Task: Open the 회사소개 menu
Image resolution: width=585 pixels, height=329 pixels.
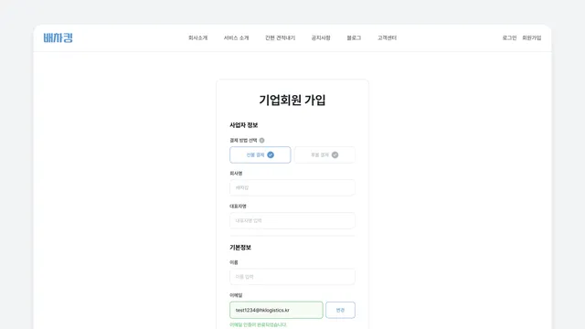Action: pyautogui.click(x=197, y=37)
